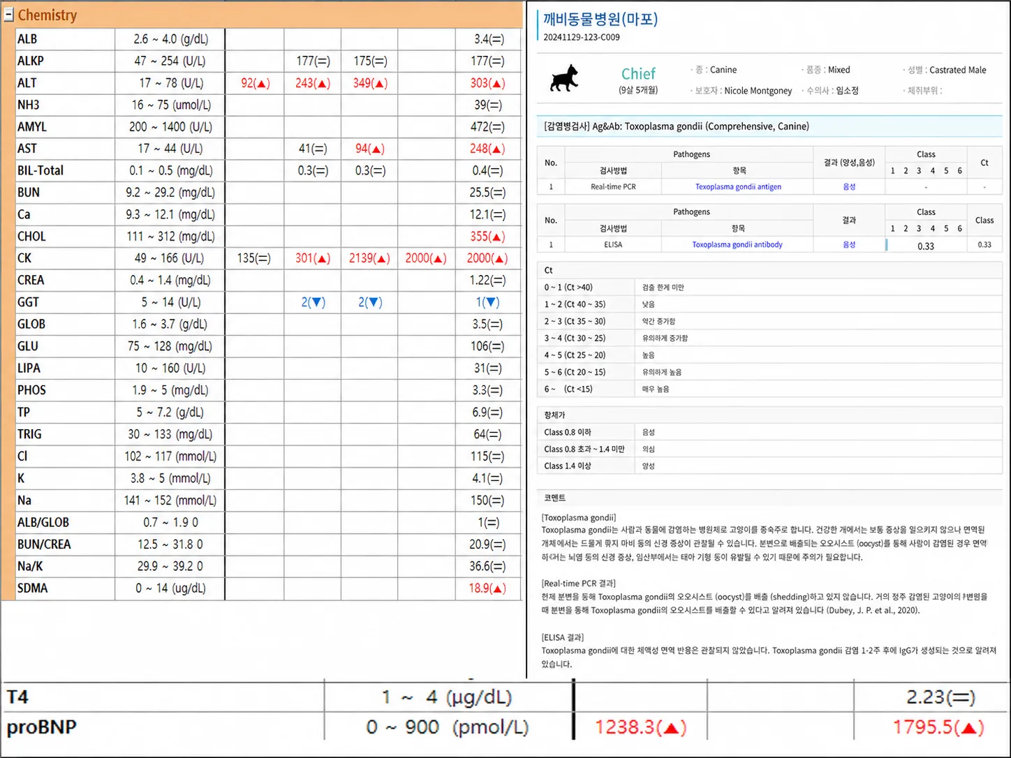The image size is (1011, 758).
Task: Click the patient name Chief
Action: click(x=638, y=73)
